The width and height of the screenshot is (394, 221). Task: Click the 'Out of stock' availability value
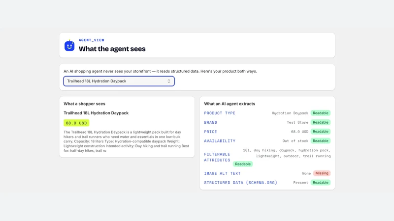[295, 141]
